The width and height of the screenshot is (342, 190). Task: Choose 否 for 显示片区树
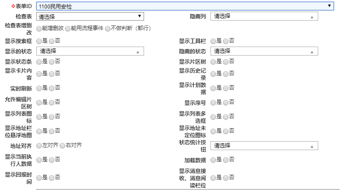click(x=226, y=62)
